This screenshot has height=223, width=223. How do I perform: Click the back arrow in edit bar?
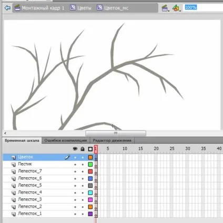coord(7,8)
